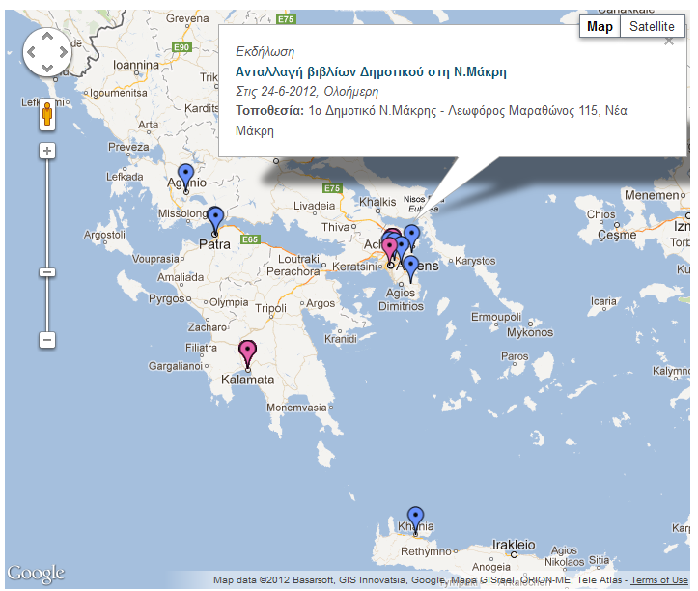Pan the map left with arrow control
The height and width of the screenshot is (591, 698).
coord(32,52)
